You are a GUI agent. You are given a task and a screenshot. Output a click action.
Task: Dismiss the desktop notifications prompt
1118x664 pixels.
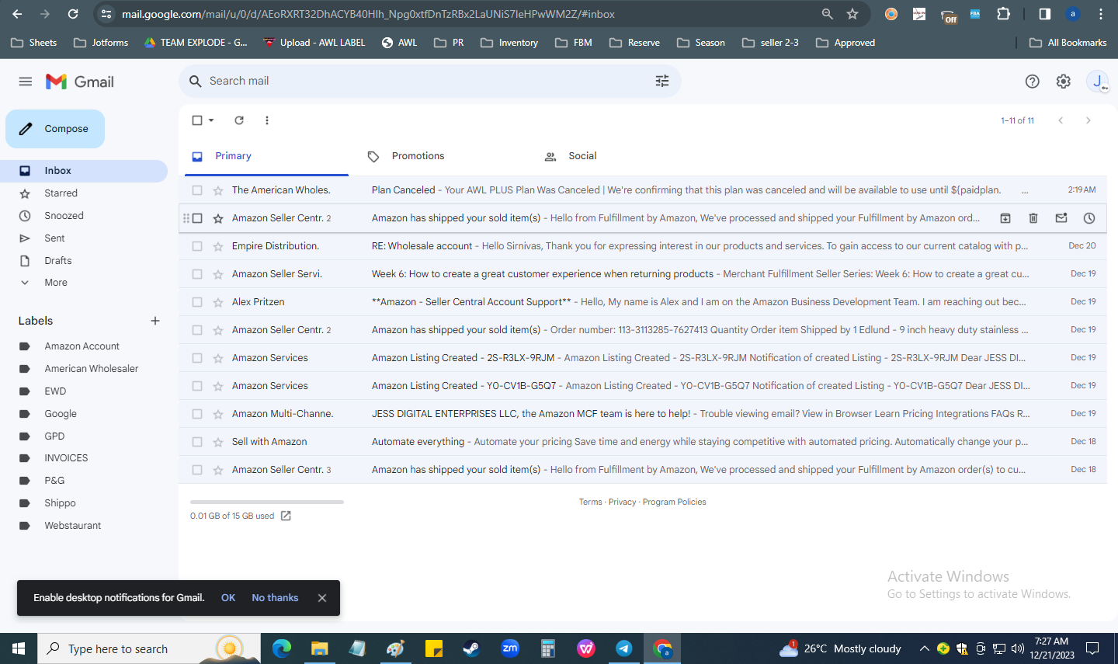(322, 598)
